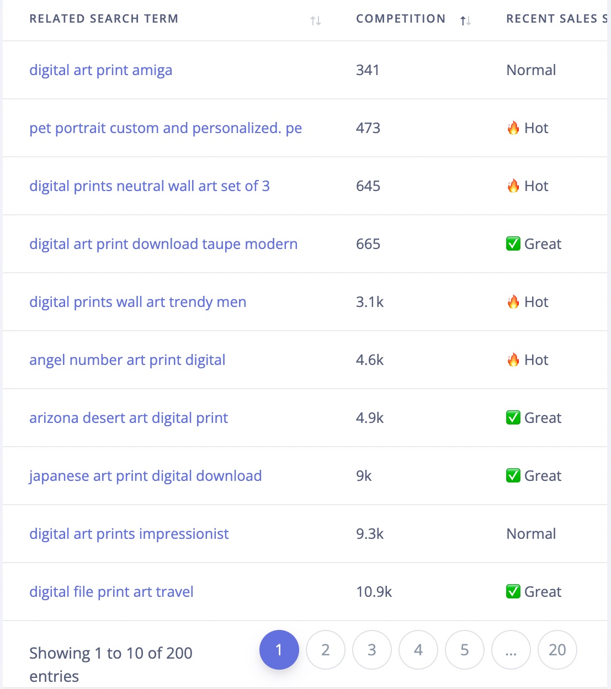
Task: Open 'digital art prints impressionist' link
Action: click(x=129, y=534)
